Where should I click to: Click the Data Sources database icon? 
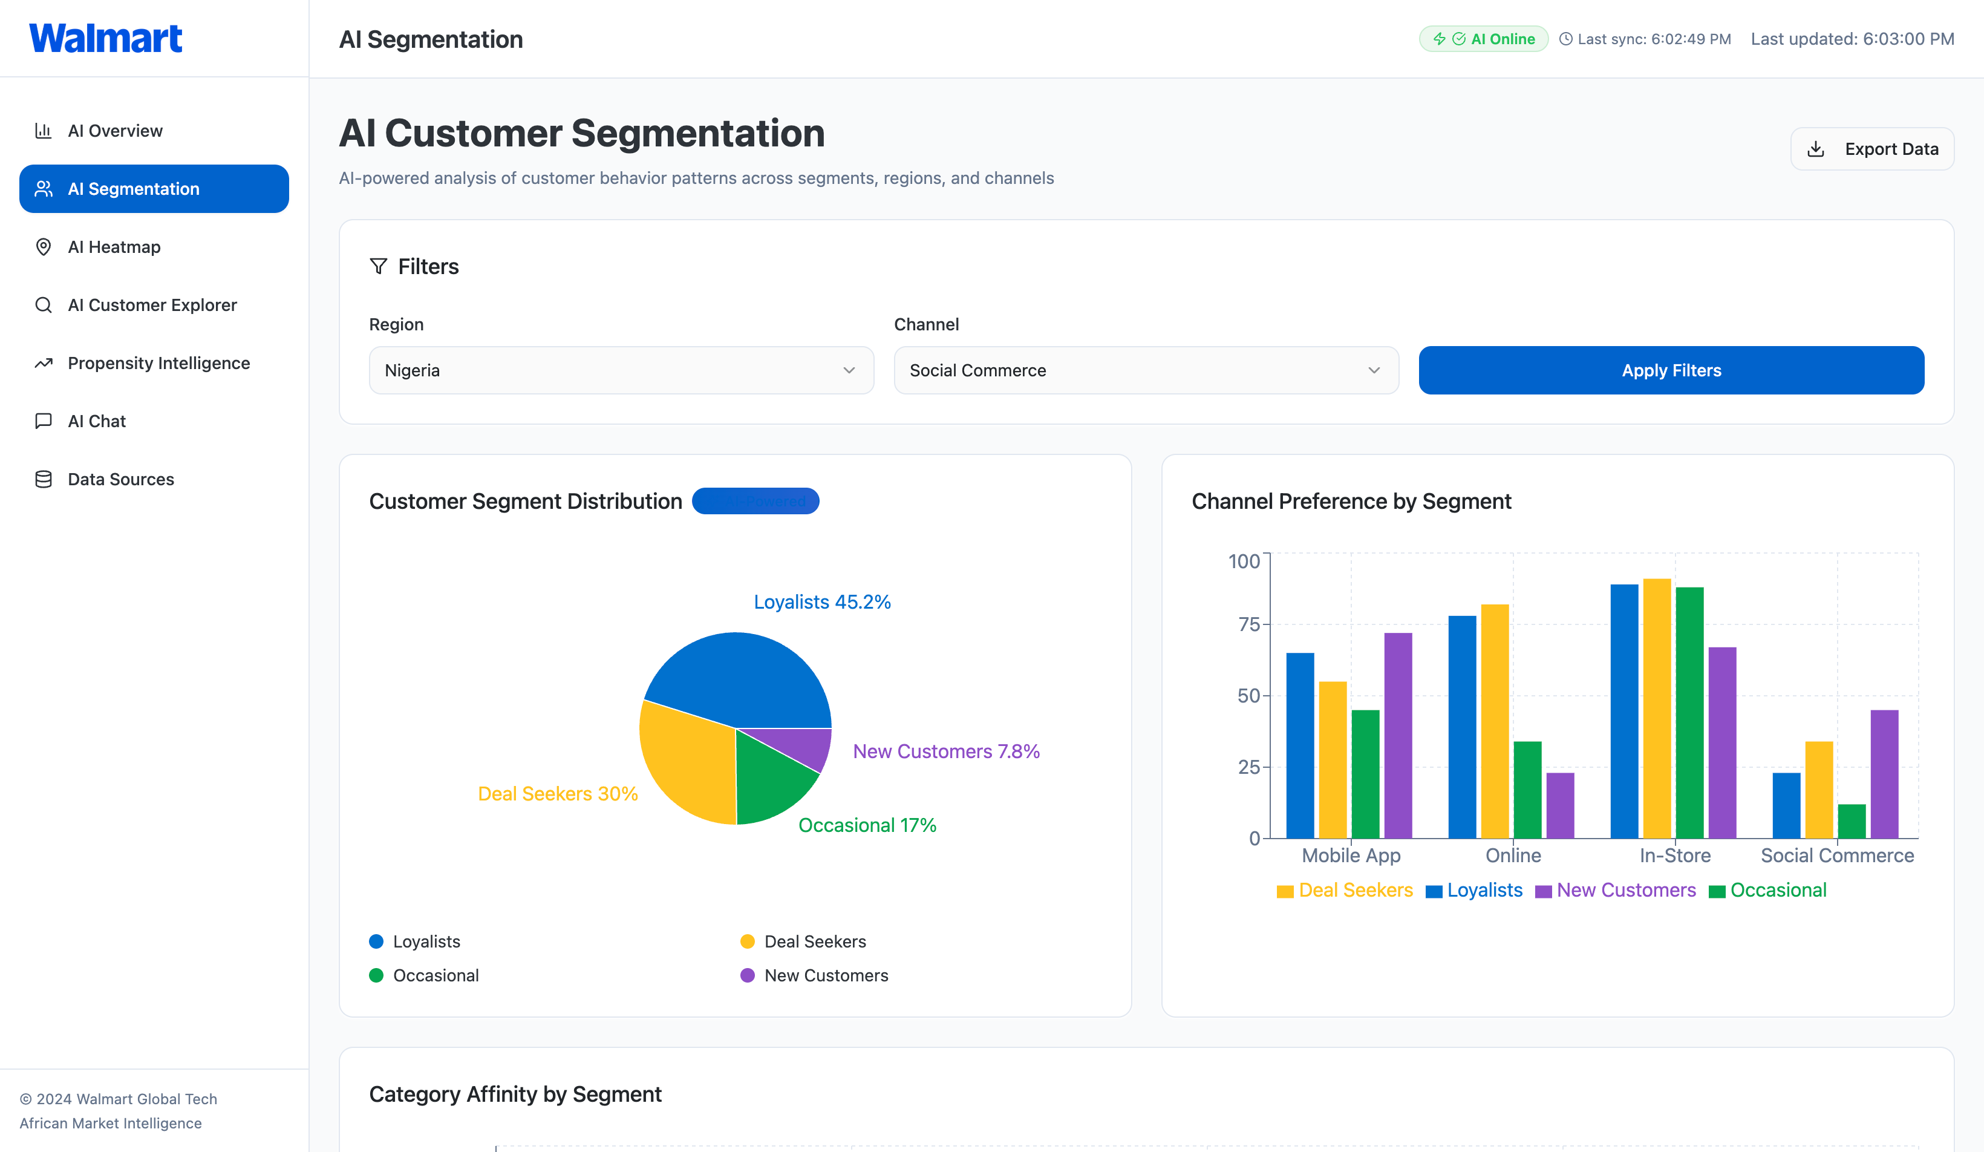coord(44,480)
